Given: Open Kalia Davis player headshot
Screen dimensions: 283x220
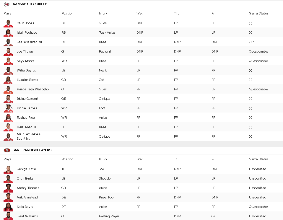Looking at the screenshot, I should [8, 207].
